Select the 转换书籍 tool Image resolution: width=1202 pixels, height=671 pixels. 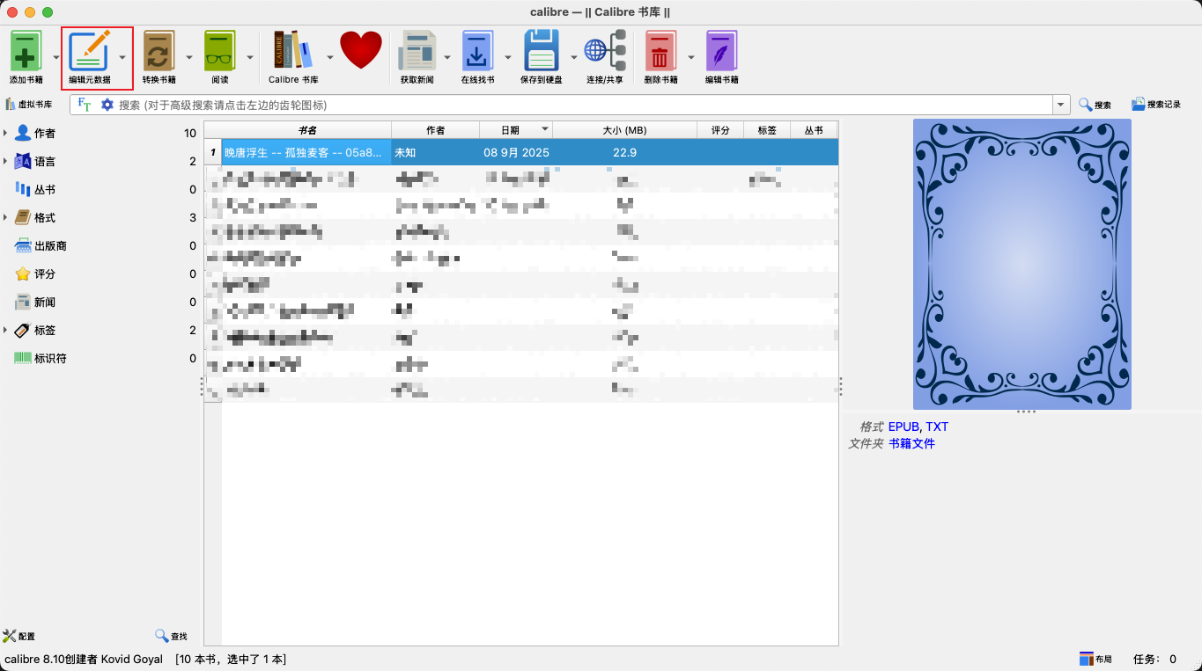tap(159, 55)
